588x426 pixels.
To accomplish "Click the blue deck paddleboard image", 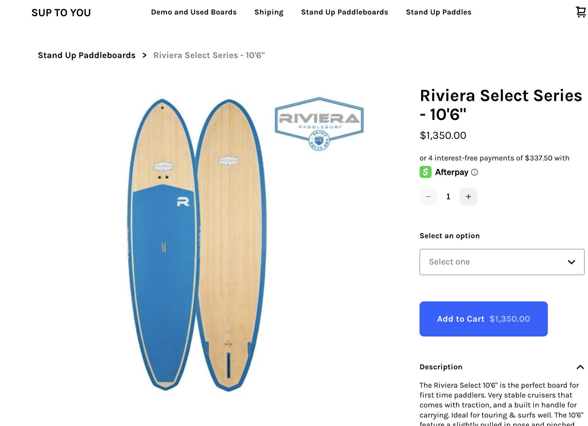I will tap(163, 258).
